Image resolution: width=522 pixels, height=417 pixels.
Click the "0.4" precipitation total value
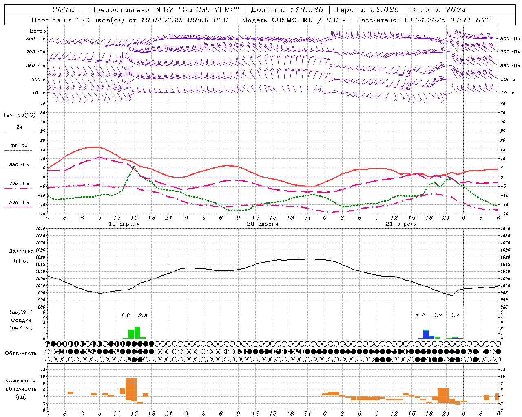tap(455, 315)
